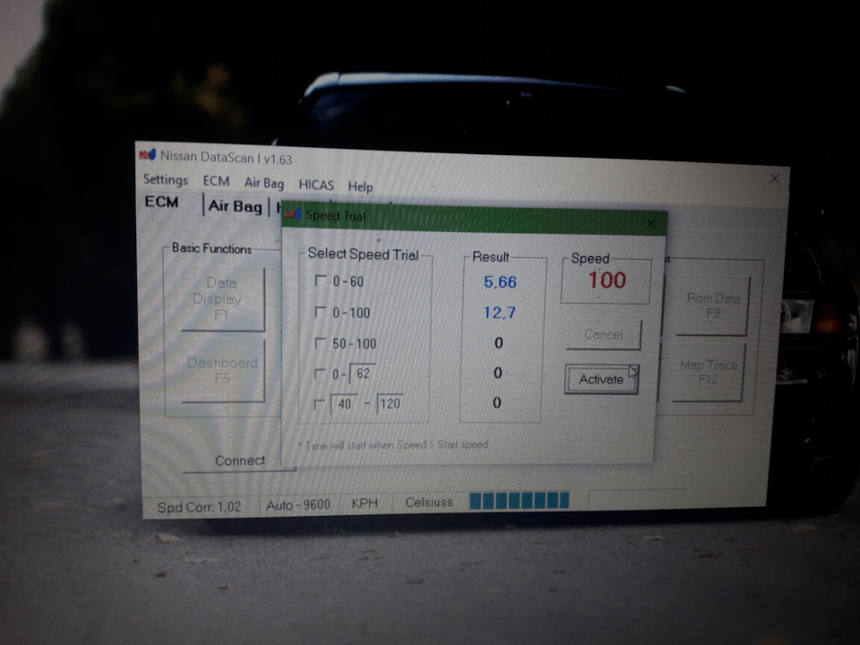860x645 pixels.
Task: Click the end speed field showing 62
Action: 362,374
